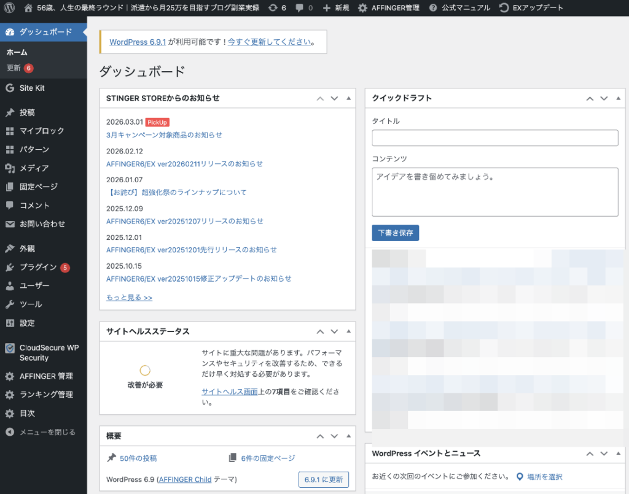Click the タイトル input field
The height and width of the screenshot is (494, 629).
[494, 137]
